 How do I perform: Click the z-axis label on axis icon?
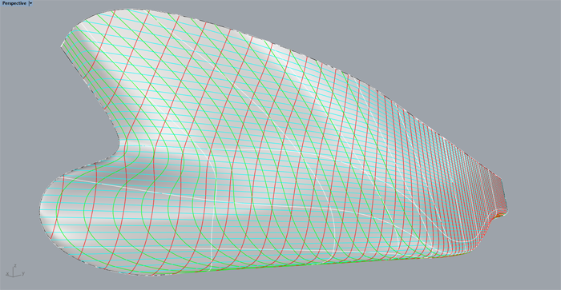[x=15, y=266]
